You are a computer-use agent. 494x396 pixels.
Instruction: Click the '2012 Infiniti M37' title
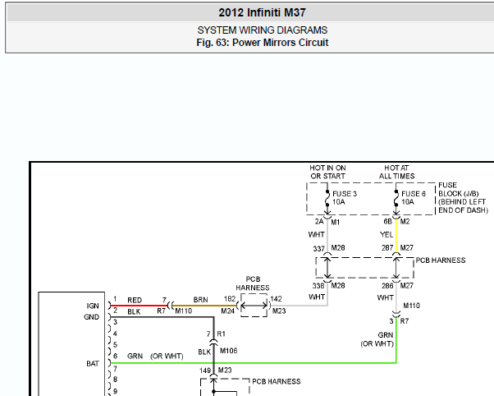click(262, 12)
